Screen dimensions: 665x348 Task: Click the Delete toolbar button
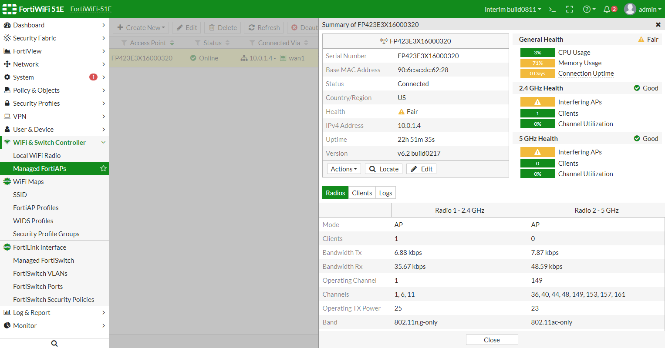click(223, 27)
